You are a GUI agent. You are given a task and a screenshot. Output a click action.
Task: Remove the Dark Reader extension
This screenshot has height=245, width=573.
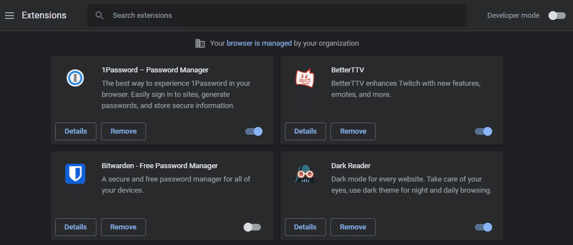(x=353, y=227)
